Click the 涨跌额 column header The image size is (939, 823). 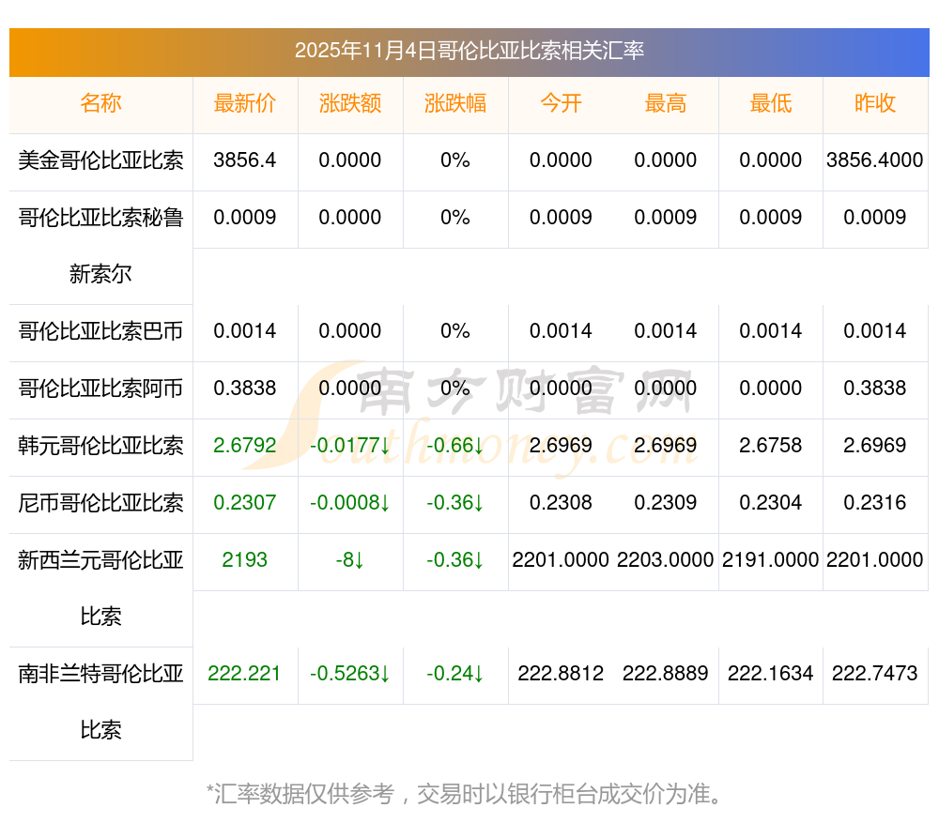(350, 103)
